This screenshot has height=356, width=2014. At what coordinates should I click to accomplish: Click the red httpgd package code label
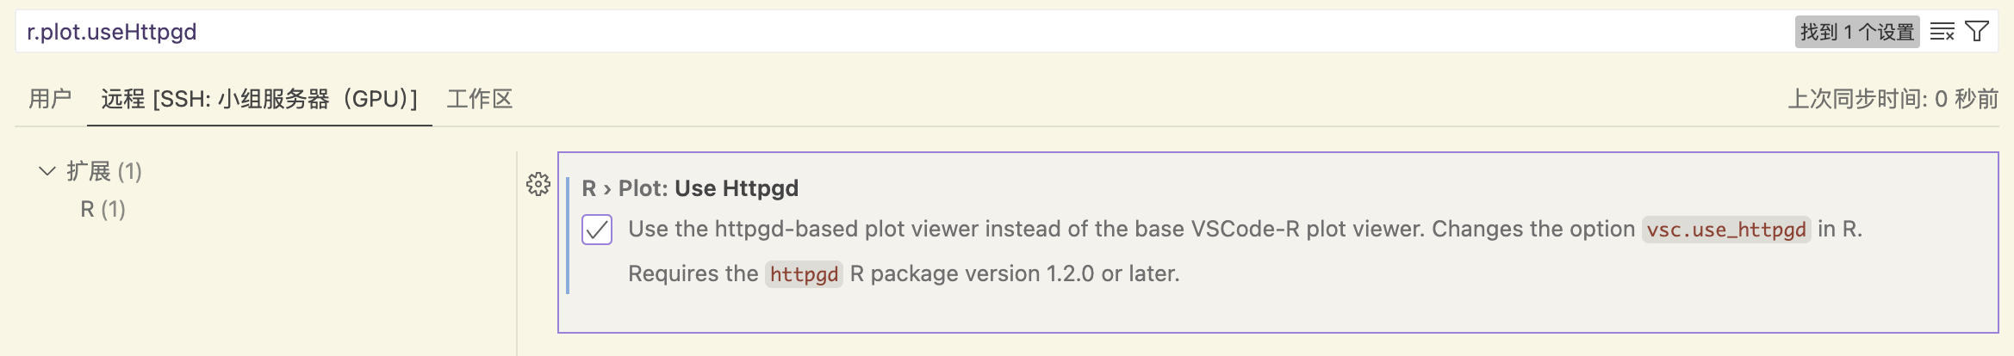coord(804,274)
